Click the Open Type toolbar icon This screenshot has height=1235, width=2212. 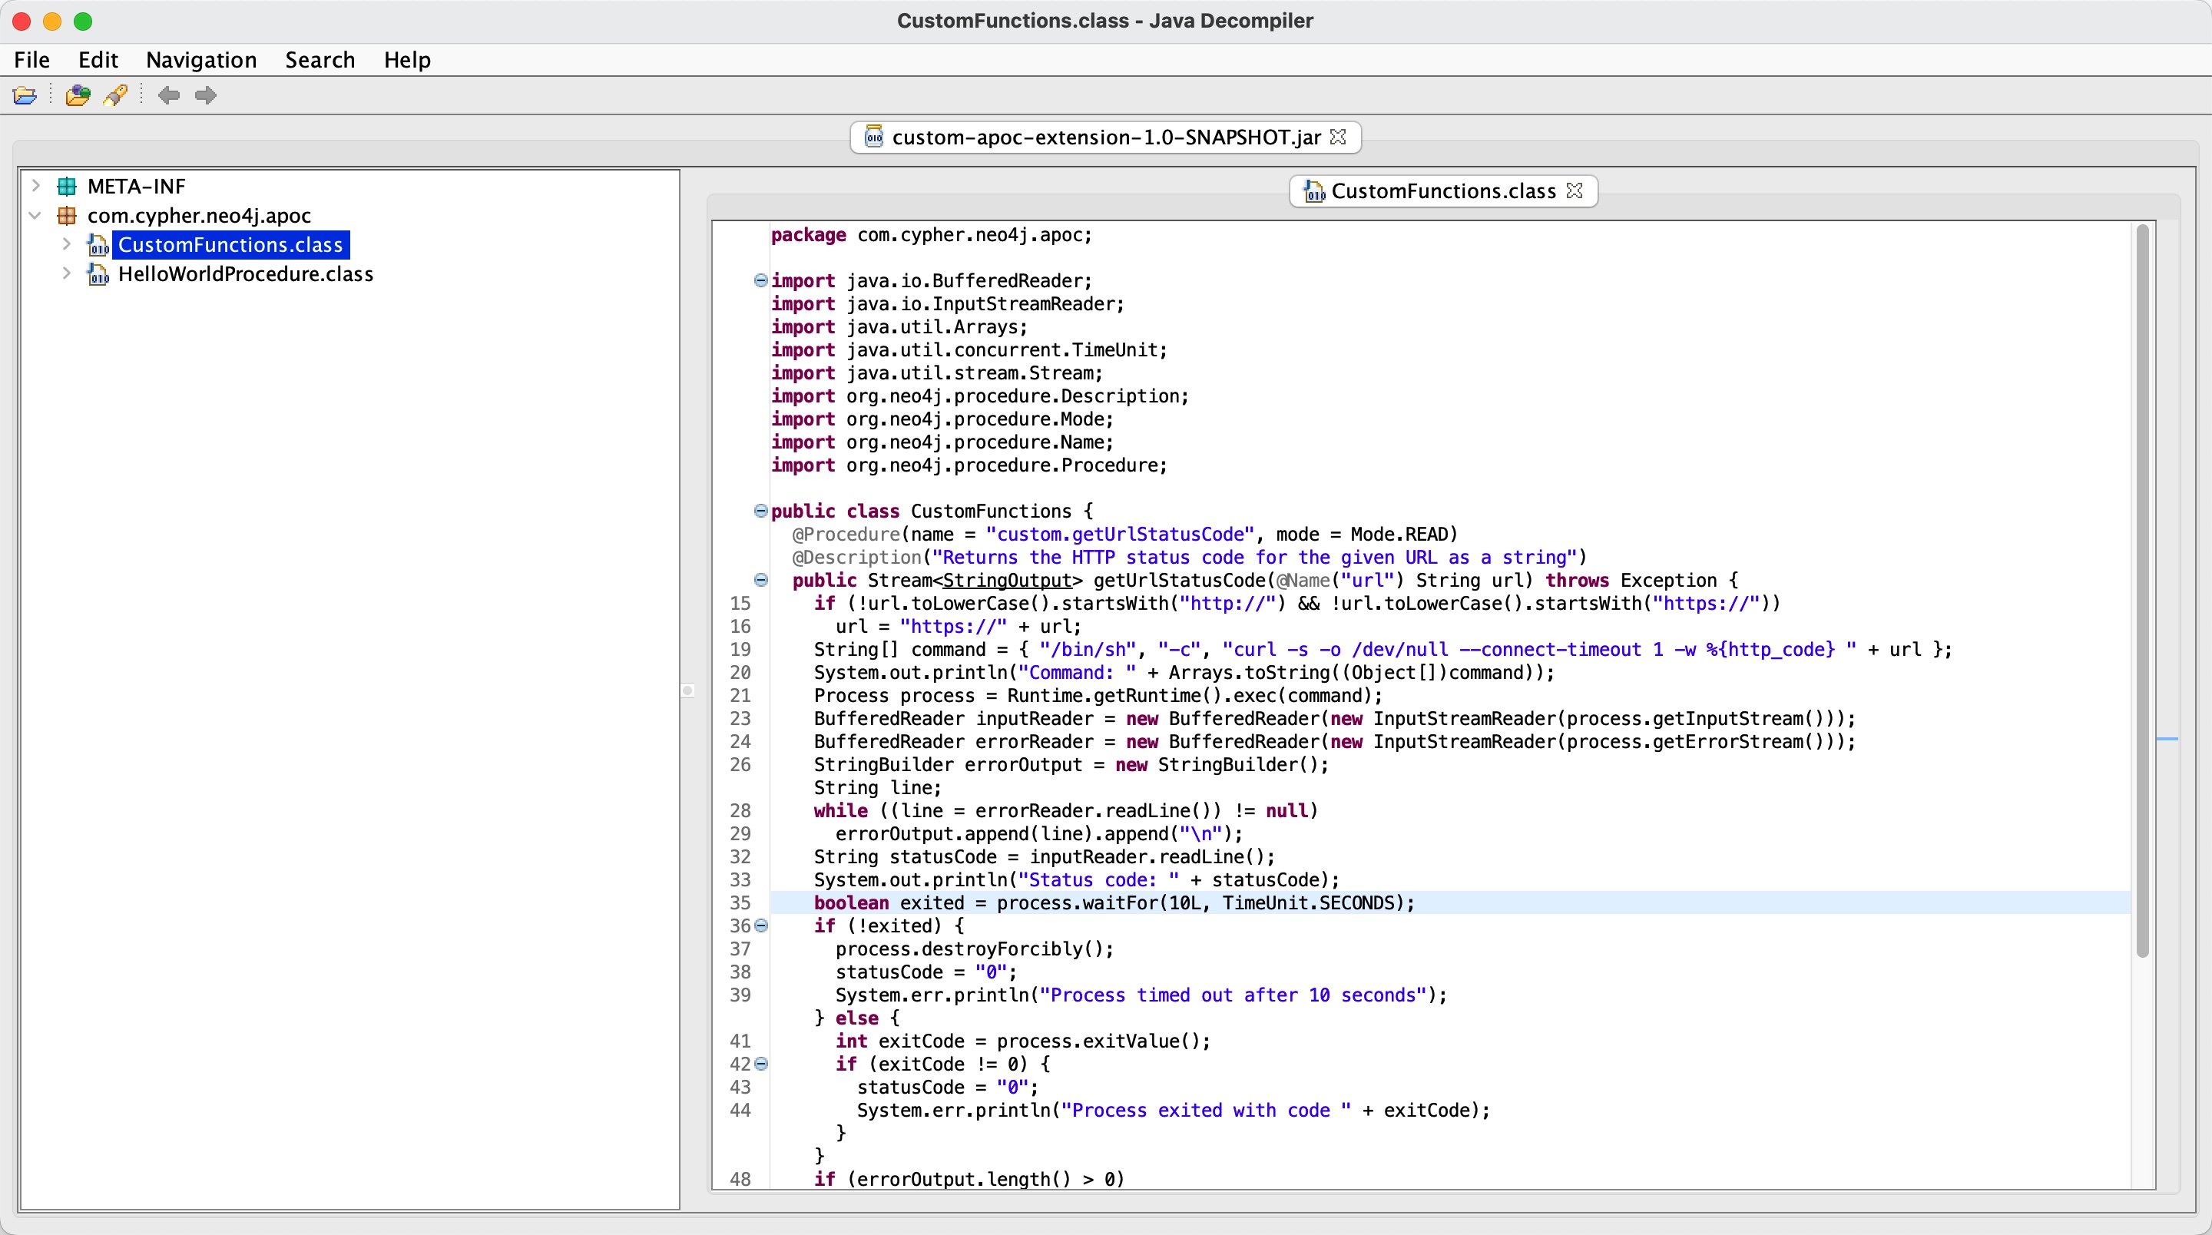(x=78, y=95)
